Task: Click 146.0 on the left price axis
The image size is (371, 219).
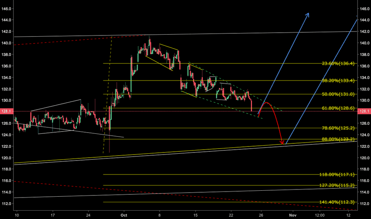Action: click(x=6, y=9)
